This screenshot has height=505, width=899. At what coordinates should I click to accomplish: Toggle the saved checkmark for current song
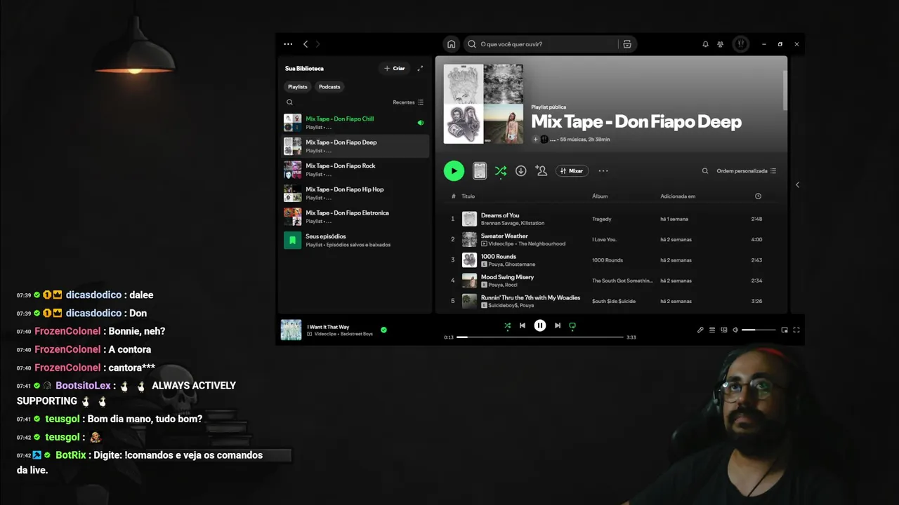point(383,330)
